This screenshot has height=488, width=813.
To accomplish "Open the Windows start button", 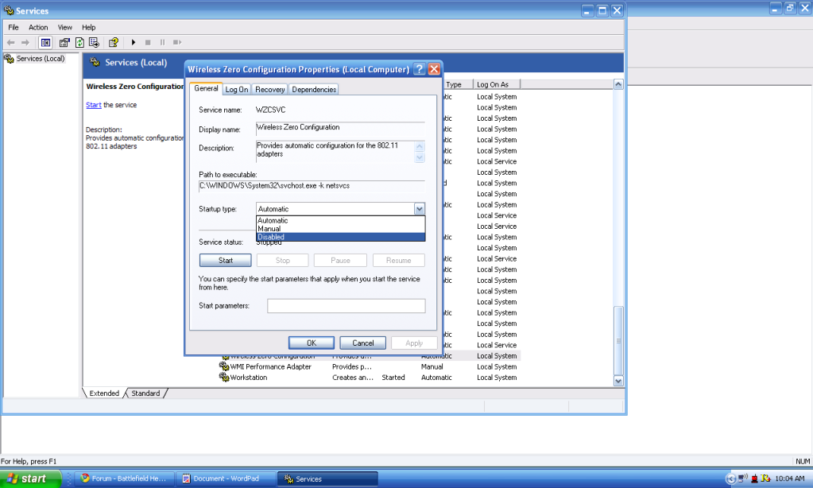I will click(30, 478).
